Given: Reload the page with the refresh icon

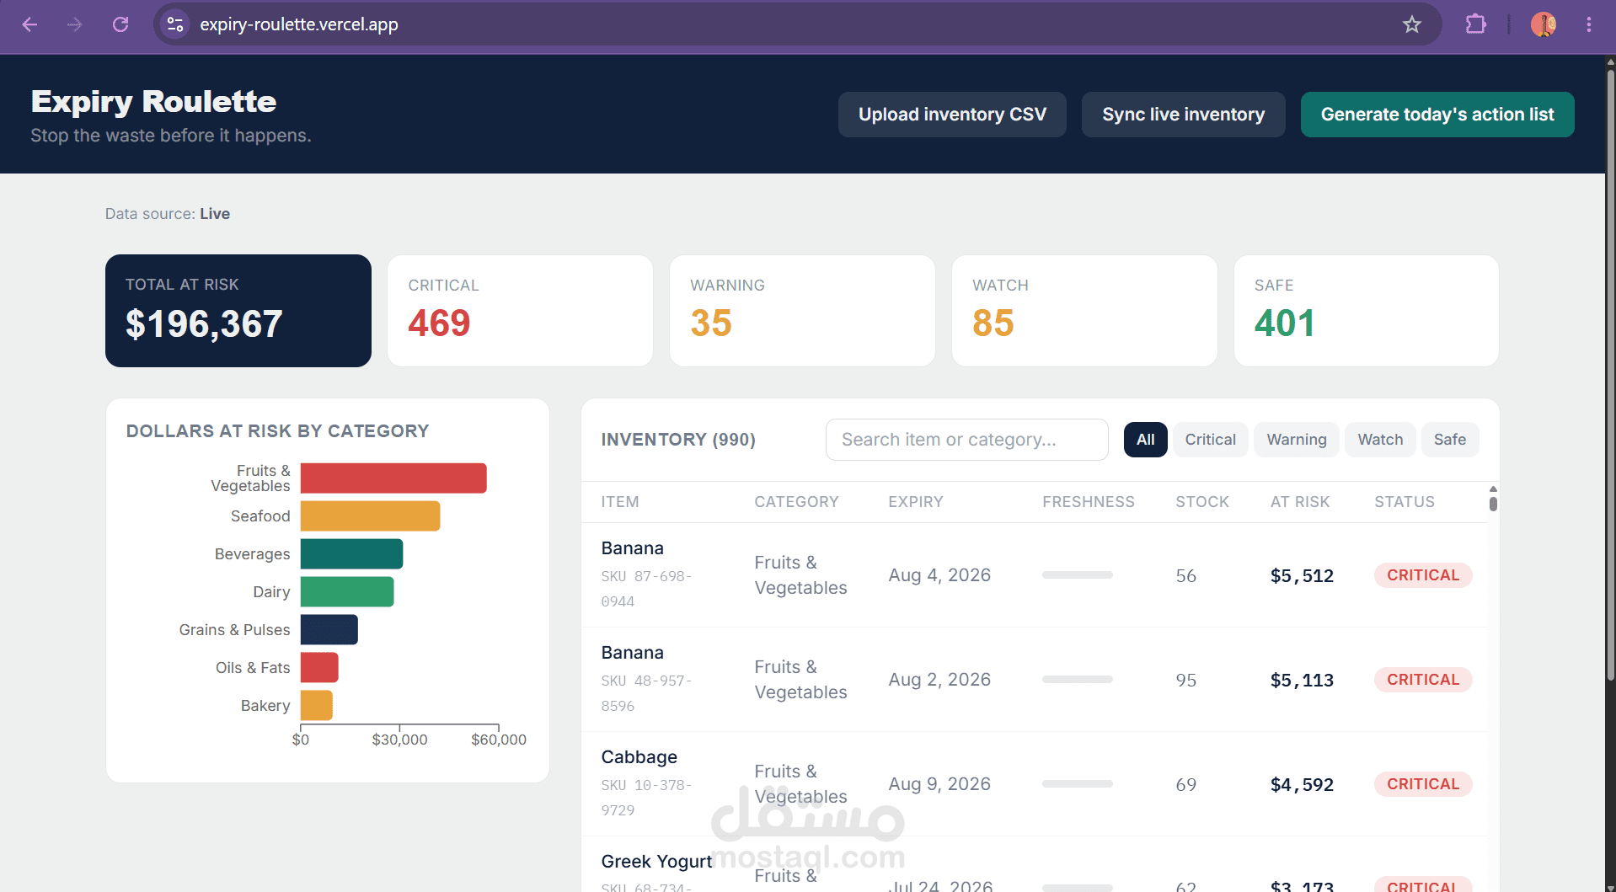Looking at the screenshot, I should [120, 24].
